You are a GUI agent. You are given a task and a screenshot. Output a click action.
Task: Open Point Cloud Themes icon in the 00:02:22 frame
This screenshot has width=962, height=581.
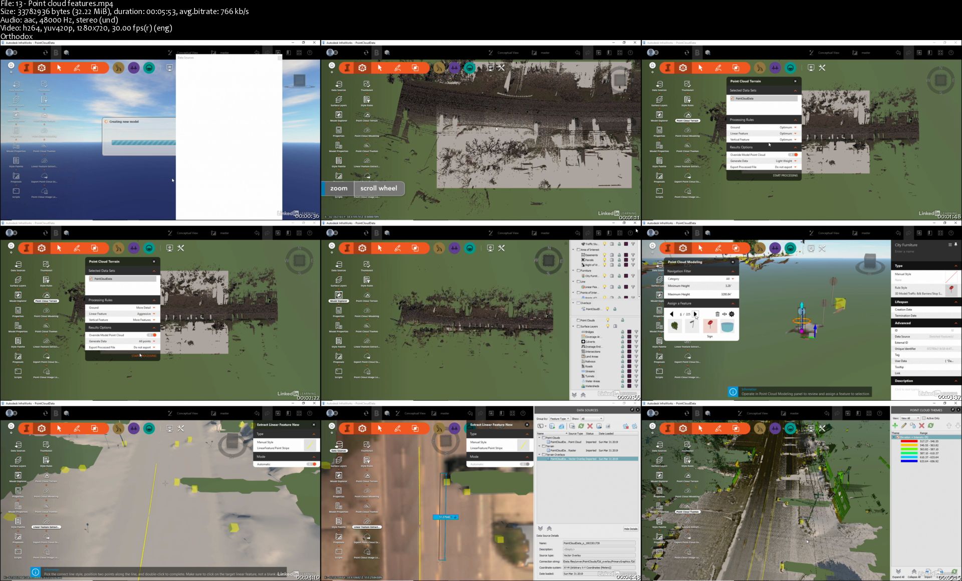click(46, 326)
